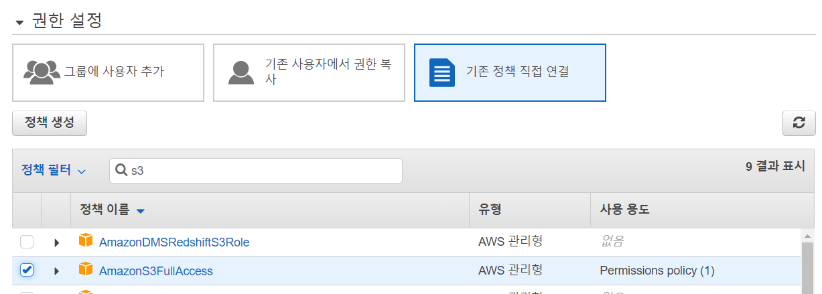Click the group users icon
Image resolution: width=822 pixels, height=294 pixels.
[42, 72]
